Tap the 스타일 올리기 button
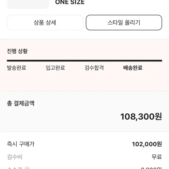The width and height of the screenshot is (169, 169). pos(124,22)
